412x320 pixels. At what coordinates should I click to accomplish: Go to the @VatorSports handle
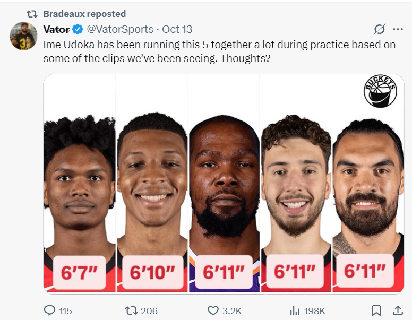(x=119, y=29)
